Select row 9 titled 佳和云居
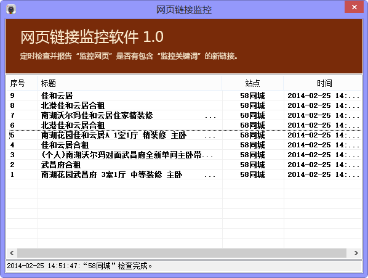This screenshot has width=368, height=278. click(x=184, y=96)
